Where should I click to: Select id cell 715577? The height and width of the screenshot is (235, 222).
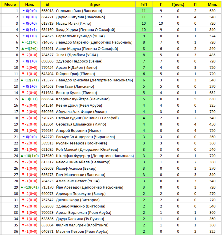coord(47,80)
